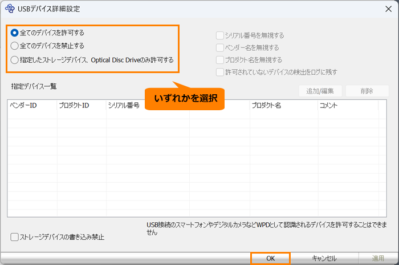Click the 追加/編集 button
The width and height of the screenshot is (399, 265).
320,91
